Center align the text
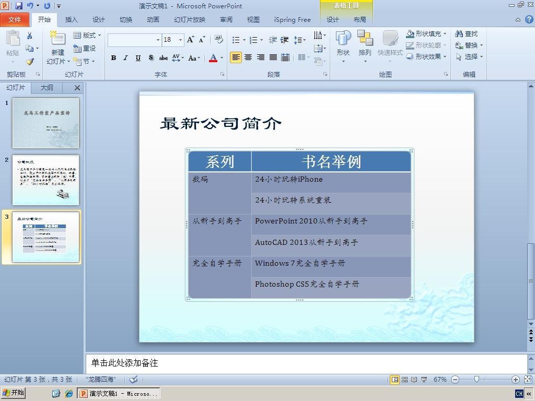 pyautogui.click(x=248, y=57)
